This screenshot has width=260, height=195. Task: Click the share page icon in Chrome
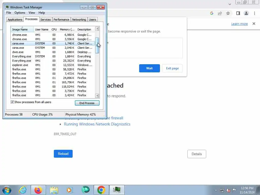[220, 13]
